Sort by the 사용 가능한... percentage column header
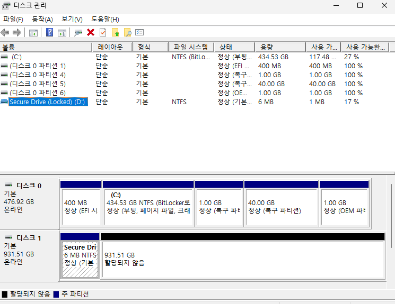 365,47
